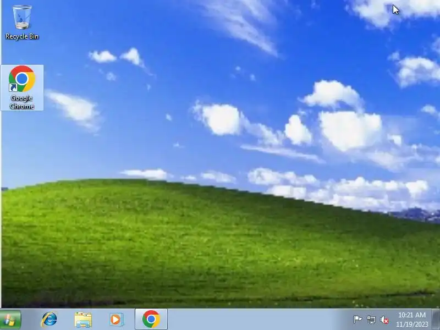Click the 11/19/2023 date in the tray
The height and width of the screenshot is (330, 440).
coord(411,324)
